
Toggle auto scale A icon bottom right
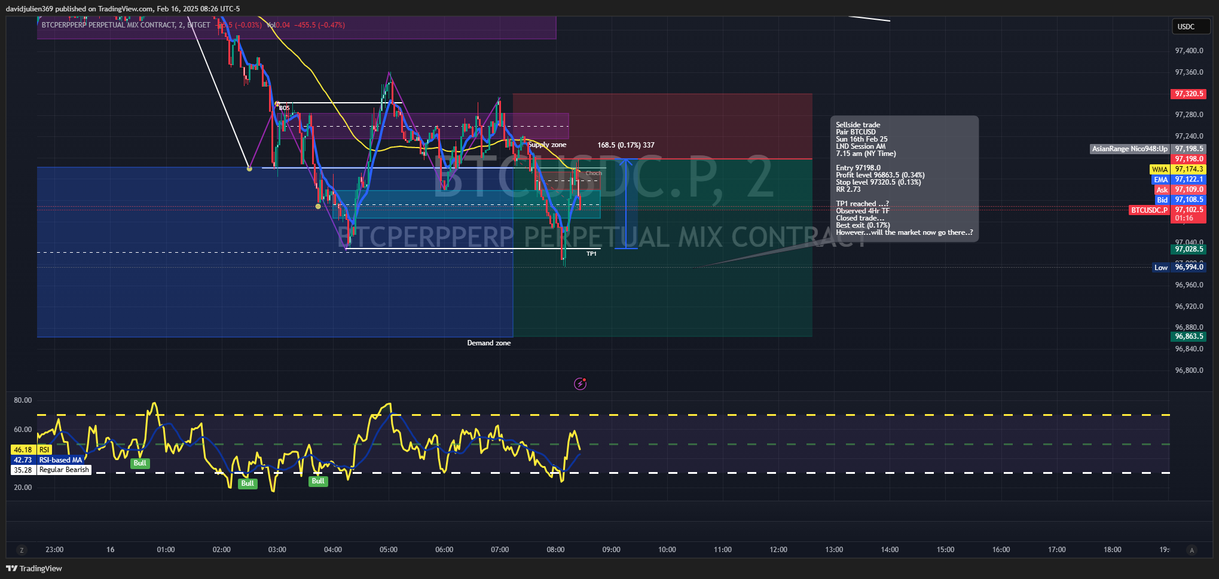coord(1191,550)
